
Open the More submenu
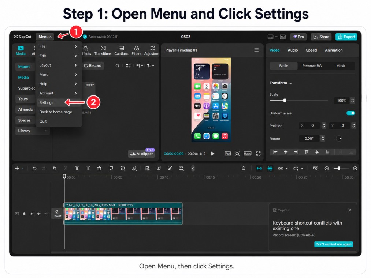tap(59, 75)
